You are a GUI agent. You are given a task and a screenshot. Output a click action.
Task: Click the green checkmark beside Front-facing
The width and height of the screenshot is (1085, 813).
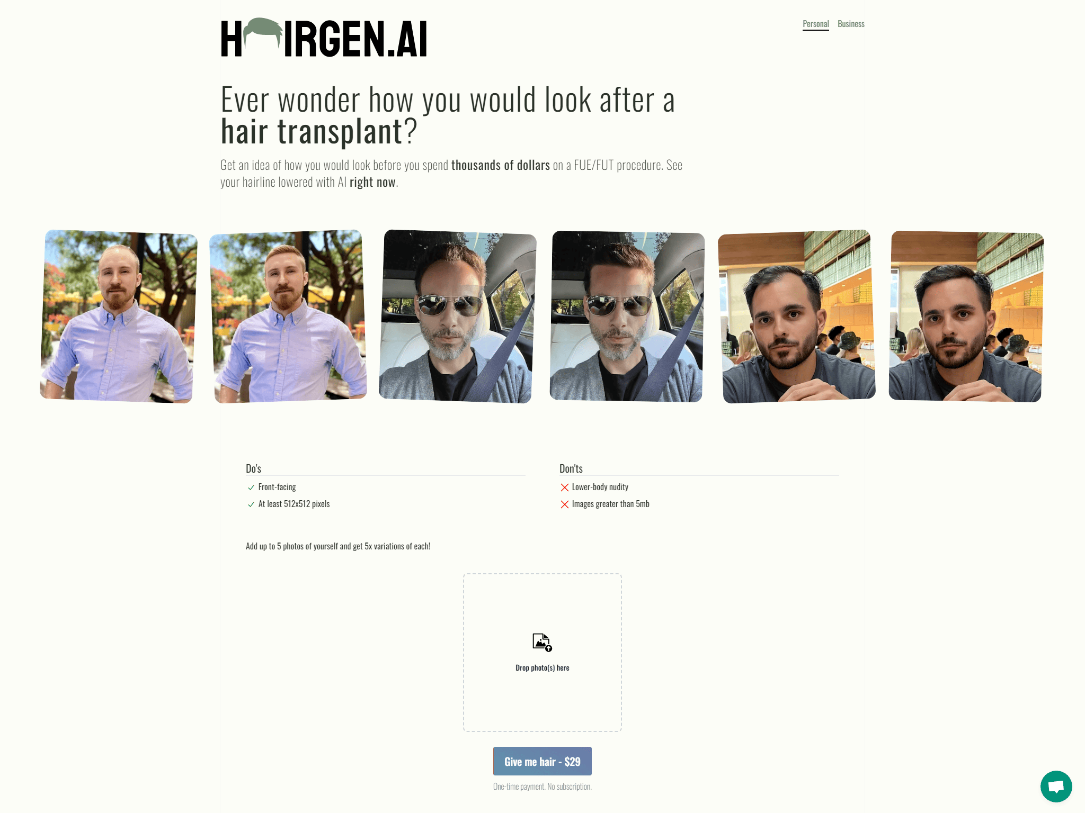pos(251,487)
